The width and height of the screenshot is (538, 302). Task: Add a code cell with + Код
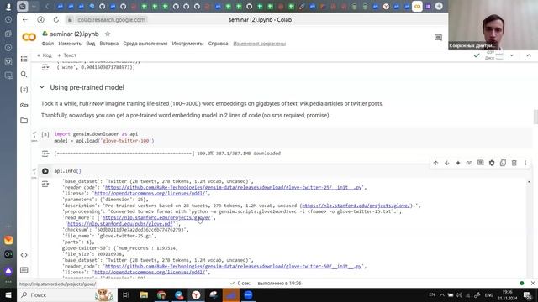[x=44, y=55]
